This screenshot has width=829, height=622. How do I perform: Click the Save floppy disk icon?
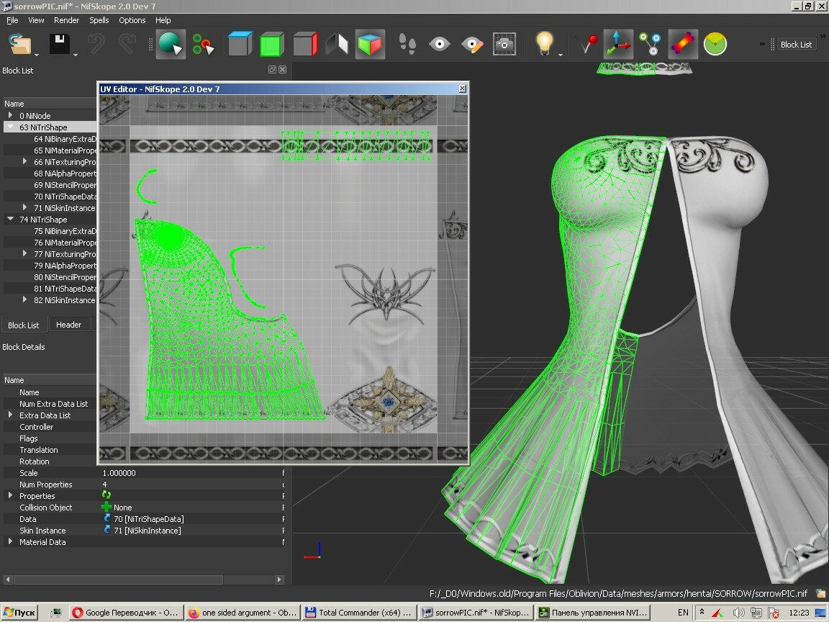[x=60, y=44]
